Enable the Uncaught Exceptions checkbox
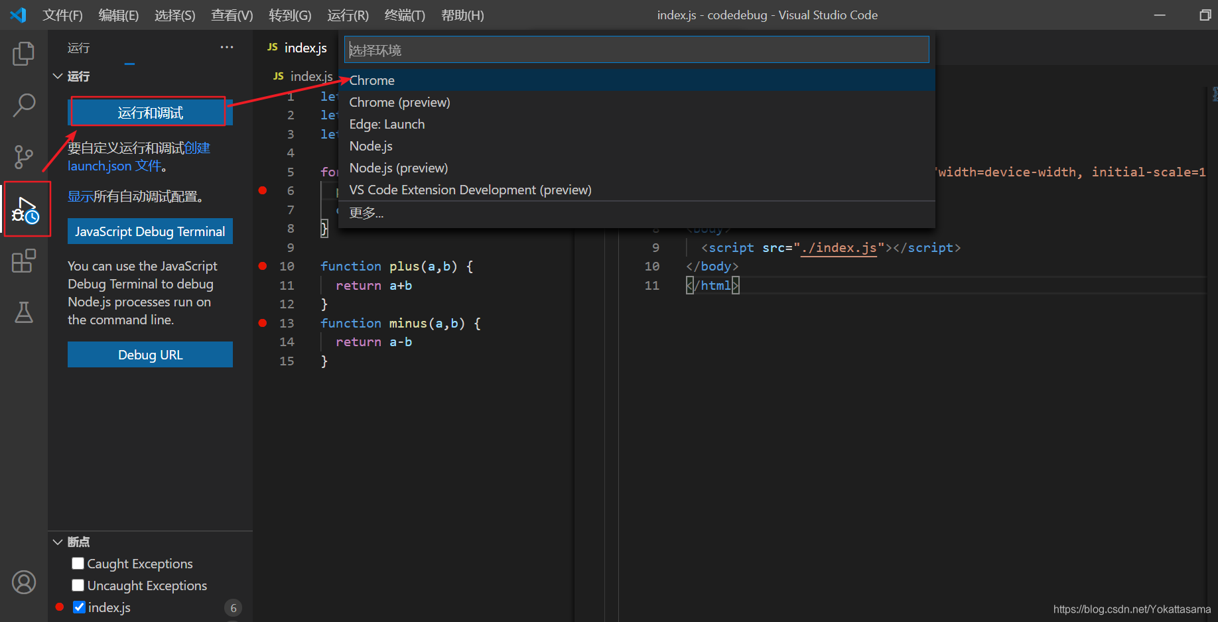 pyautogui.click(x=78, y=585)
